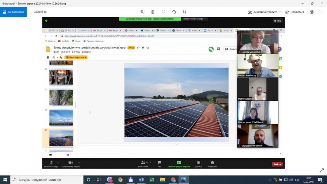327x184 pixels.
Task: Open Word from the taskbar
Action: click(x=141, y=180)
